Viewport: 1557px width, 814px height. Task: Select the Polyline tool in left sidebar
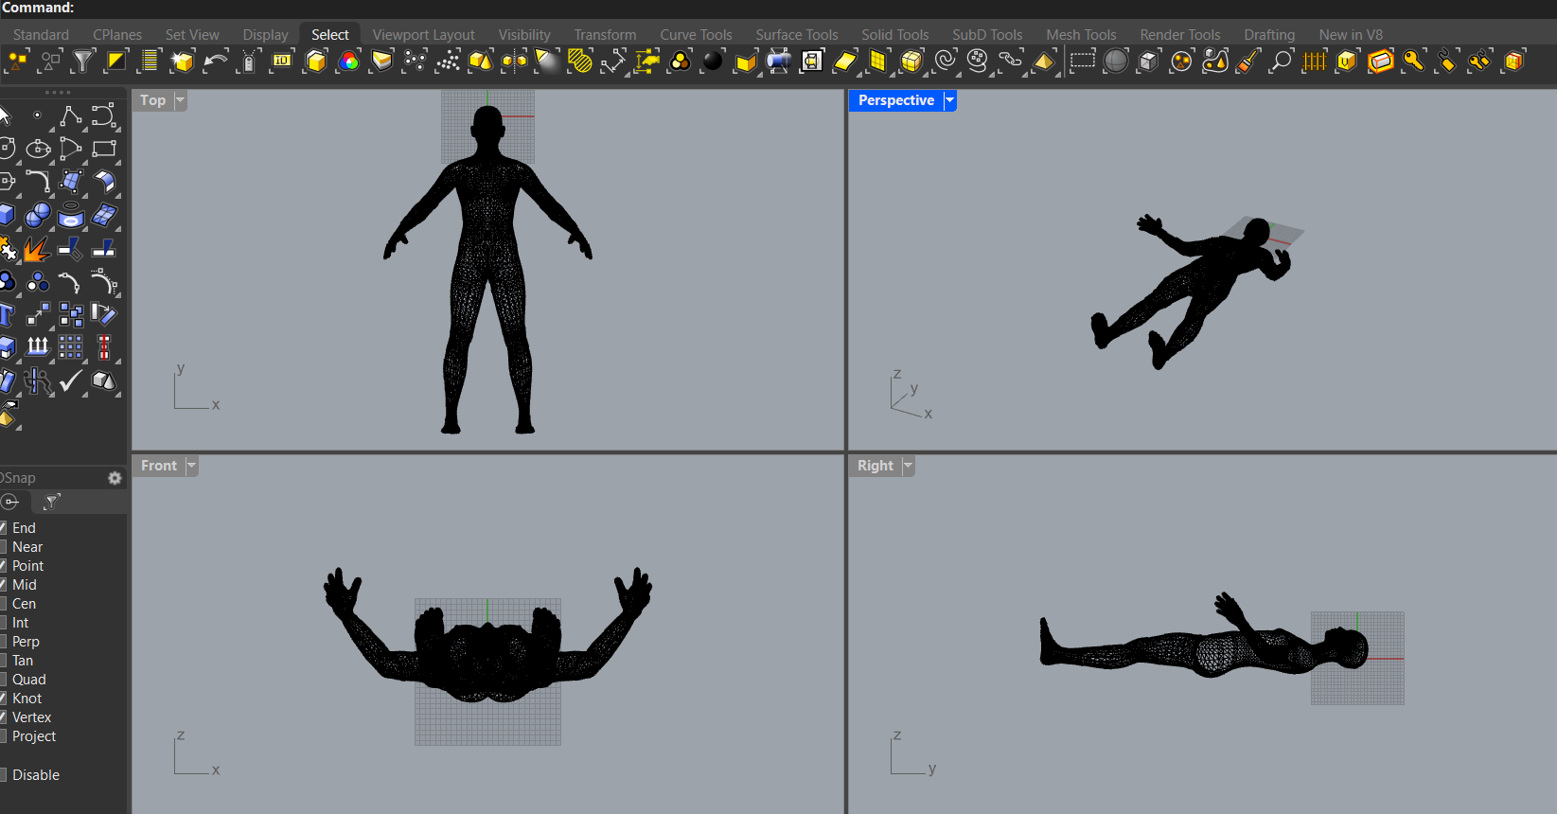point(71,116)
